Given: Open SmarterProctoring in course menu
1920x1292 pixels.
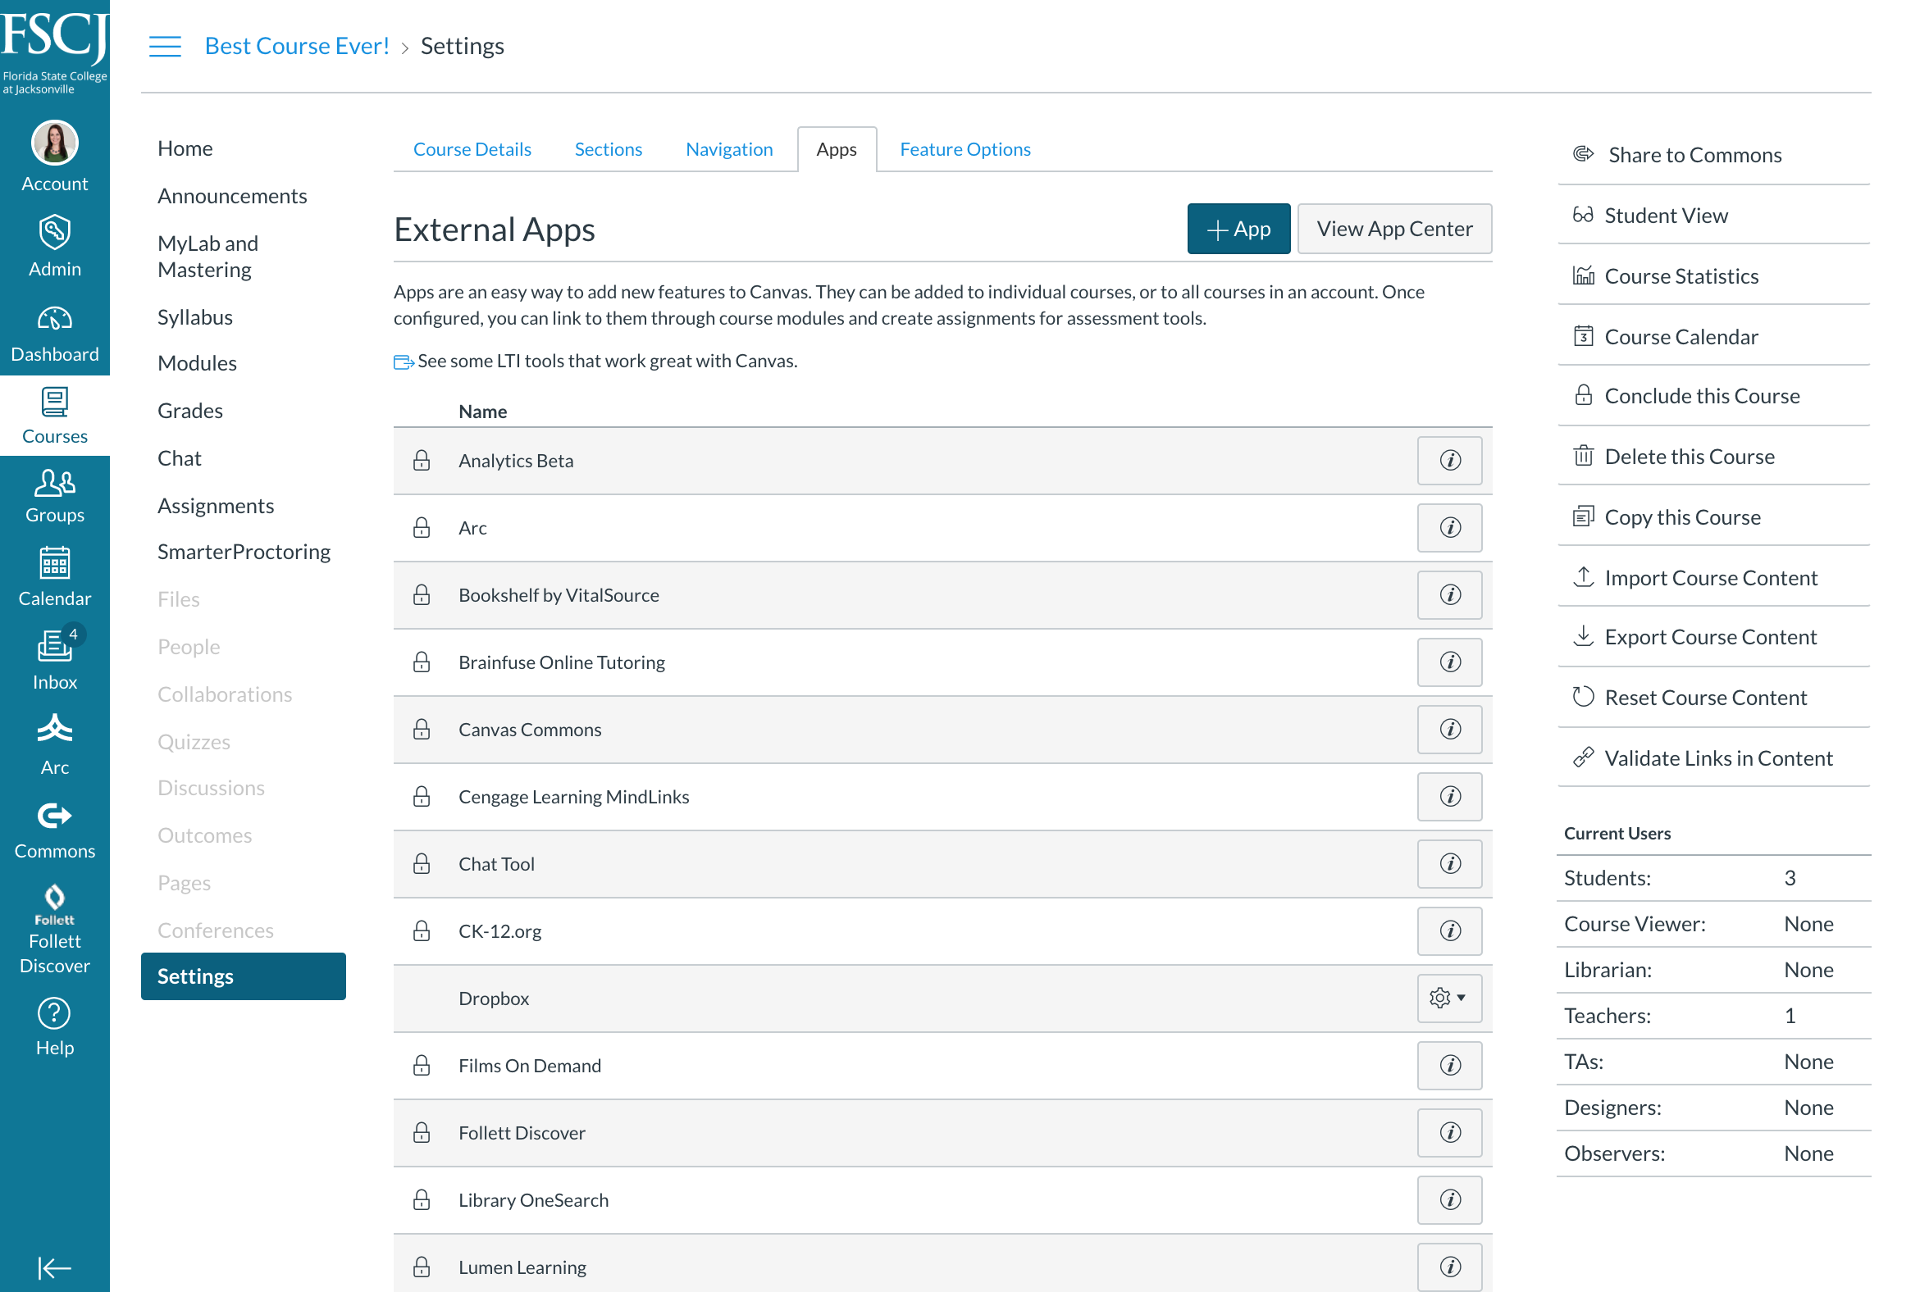Looking at the screenshot, I should 244,552.
